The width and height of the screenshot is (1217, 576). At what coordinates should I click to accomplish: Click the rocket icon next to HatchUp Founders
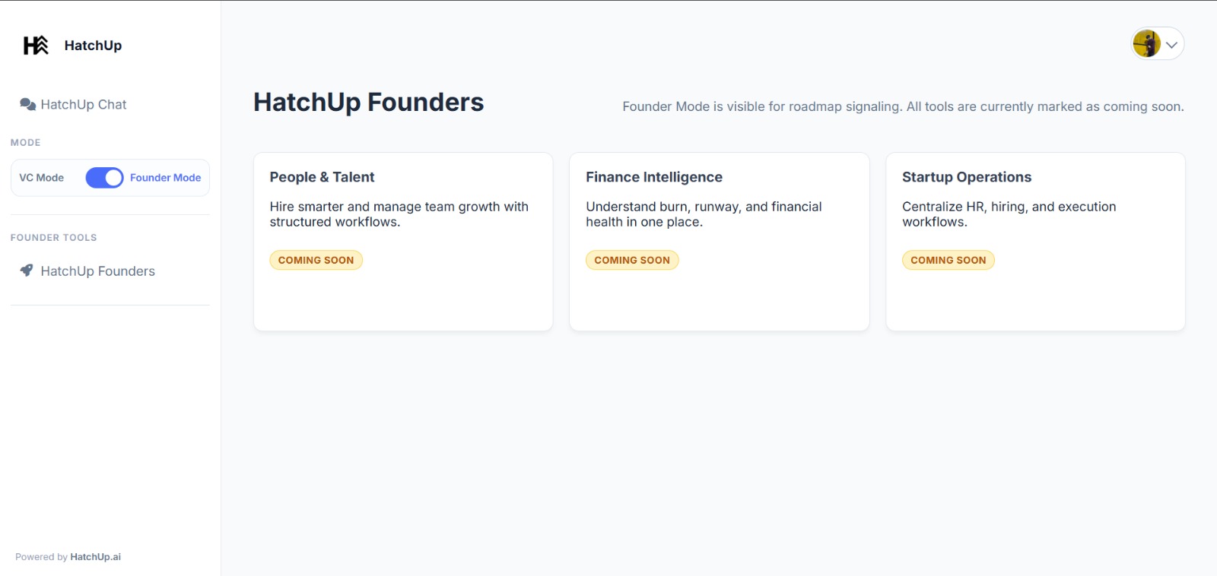24,270
